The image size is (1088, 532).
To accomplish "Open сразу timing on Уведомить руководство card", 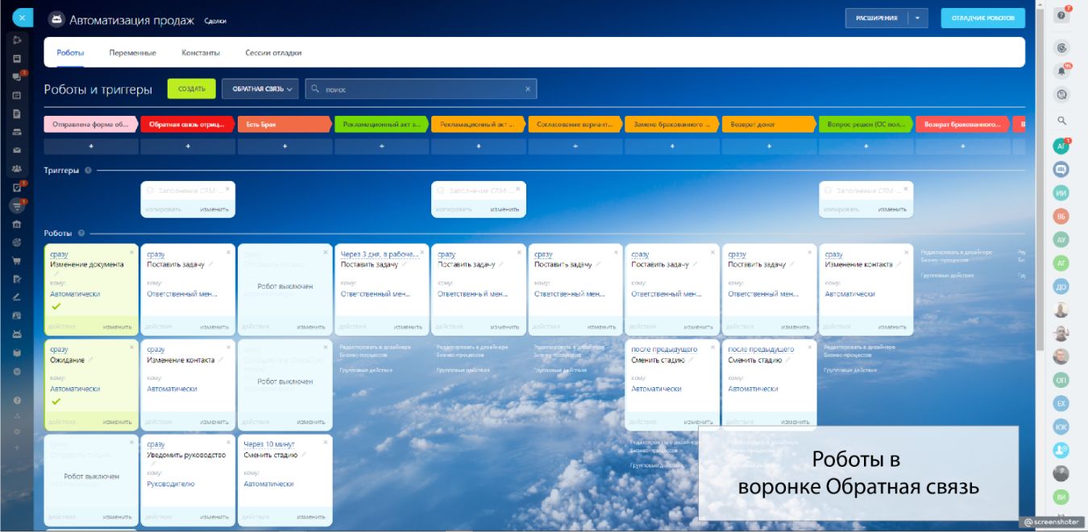I will 156,444.
